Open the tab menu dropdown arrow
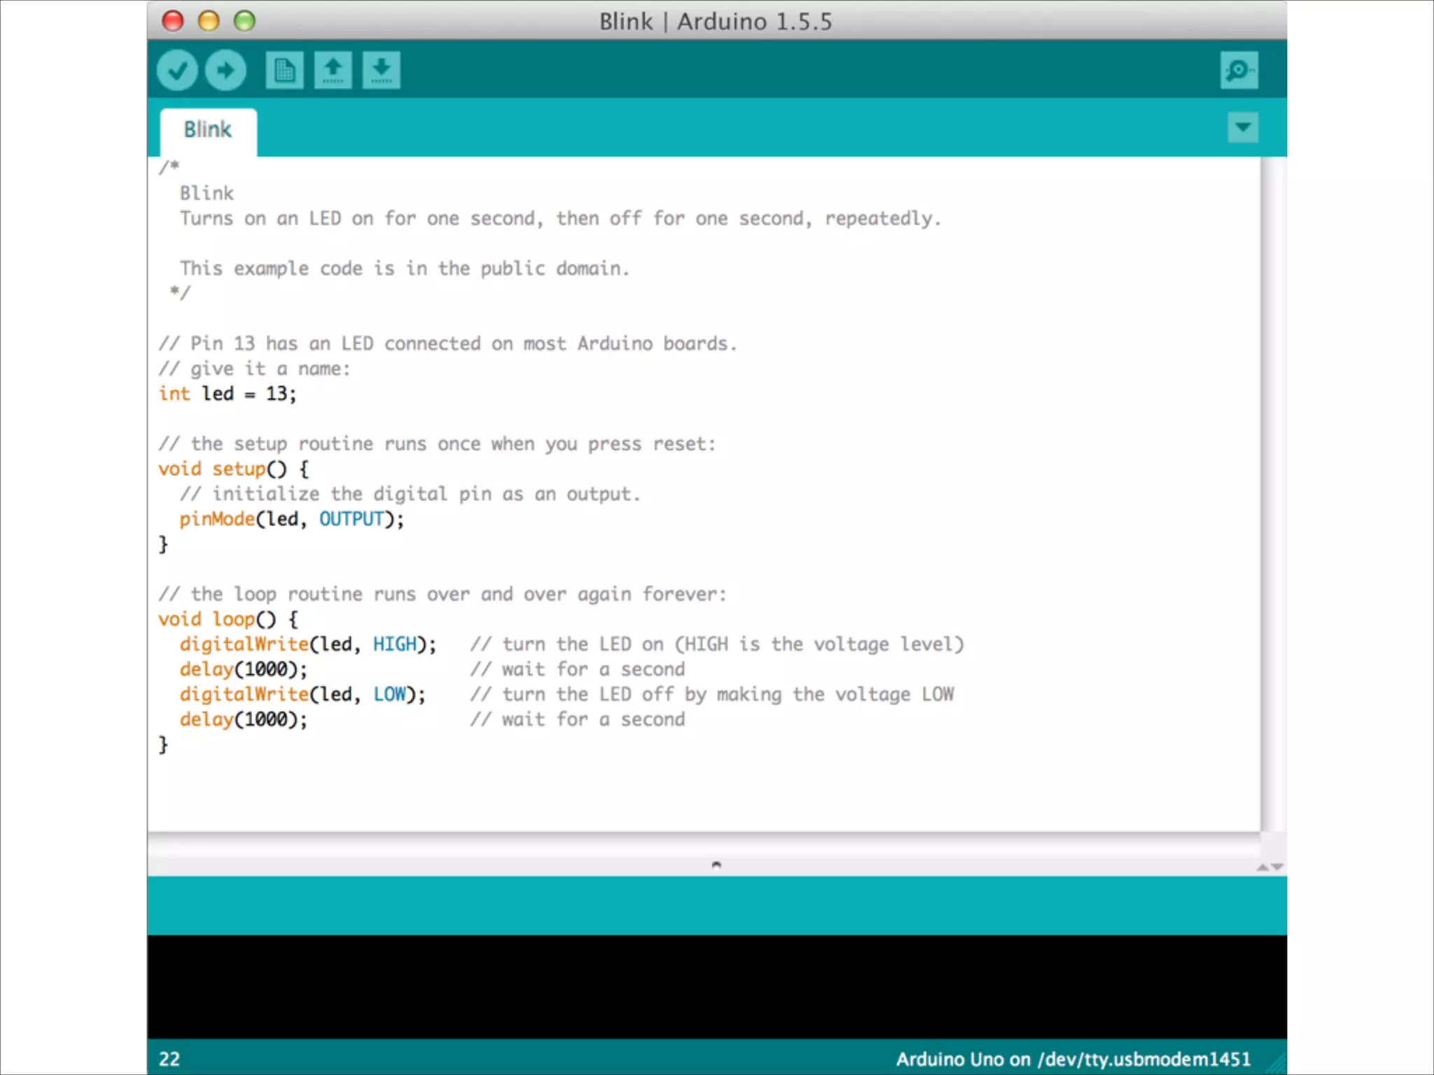 point(1243,127)
